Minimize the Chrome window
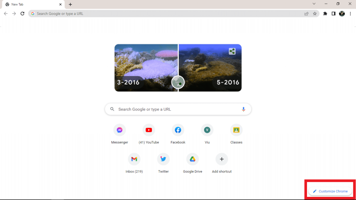The image size is (356, 200). pyautogui.click(x=326, y=4)
